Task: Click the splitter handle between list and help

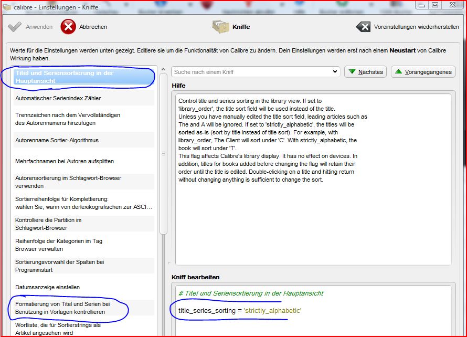Action: 169,263
